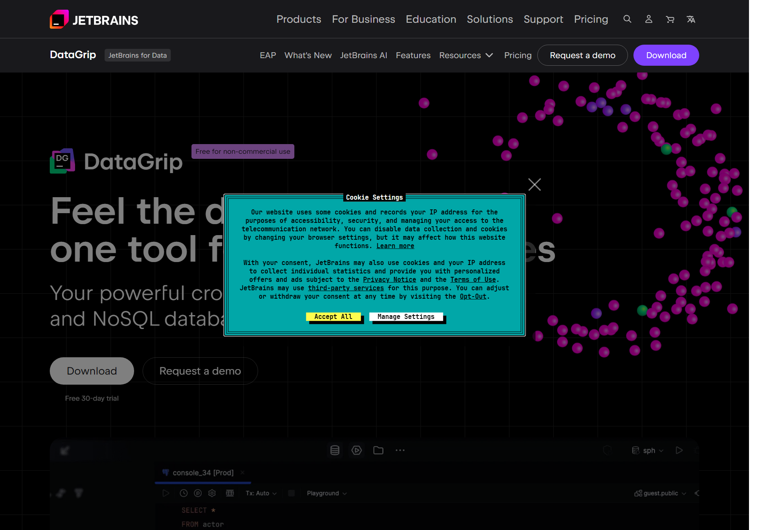This screenshot has height=530, width=757.
Task: Open the Opt-Out link
Action: click(473, 297)
